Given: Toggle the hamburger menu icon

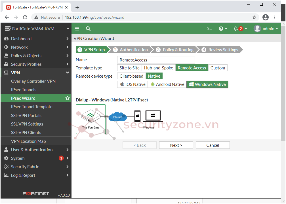Looking at the screenshot, I should pyautogui.click(x=77, y=29).
